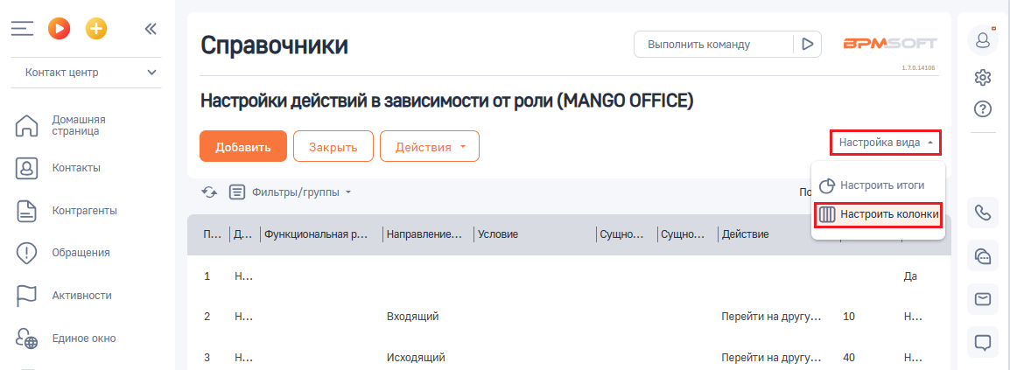Select Настроить итоги menu item

pos(872,185)
